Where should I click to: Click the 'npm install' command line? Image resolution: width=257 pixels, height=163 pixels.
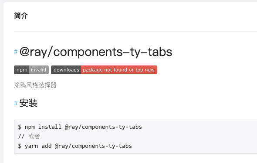[x=80, y=127]
